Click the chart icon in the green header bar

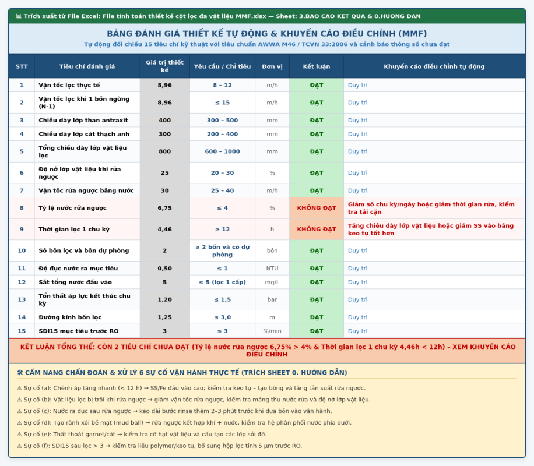tap(19, 16)
